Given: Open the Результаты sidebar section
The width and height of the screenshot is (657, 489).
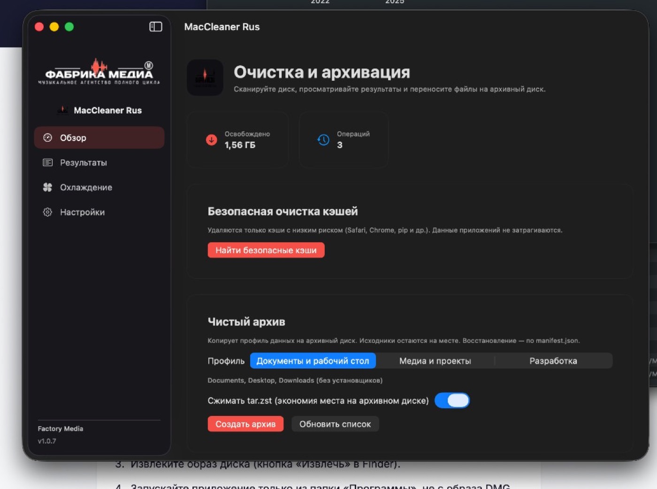Looking at the screenshot, I should click(99, 162).
